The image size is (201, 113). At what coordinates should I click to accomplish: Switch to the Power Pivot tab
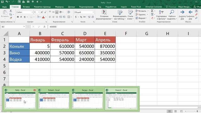point(136,7)
